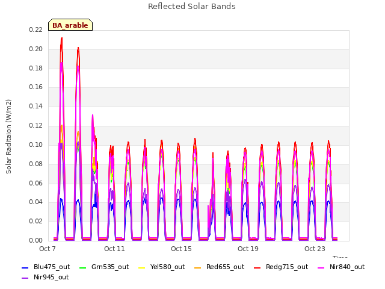Click the Oct 15 x-axis tick label
Viewport: 385px width, 289px height.
tap(181, 249)
